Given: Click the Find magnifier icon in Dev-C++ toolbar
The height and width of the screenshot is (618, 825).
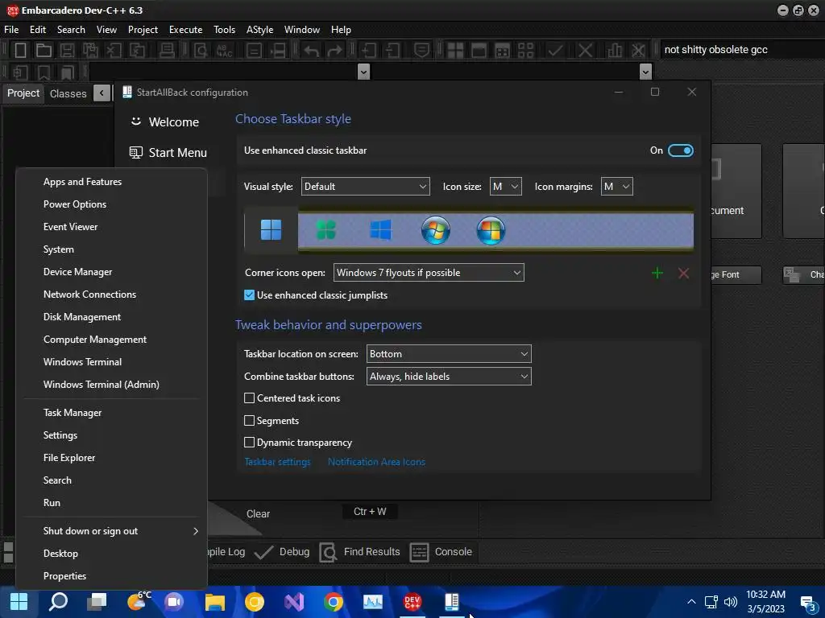Looking at the screenshot, I should (201, 50).
